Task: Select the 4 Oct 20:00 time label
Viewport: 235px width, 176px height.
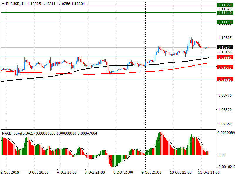Action: [x=67, y=172]
